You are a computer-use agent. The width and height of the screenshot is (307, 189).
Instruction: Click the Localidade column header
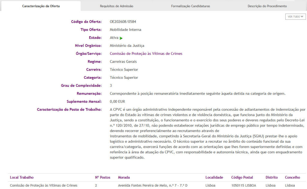[214, 177]
